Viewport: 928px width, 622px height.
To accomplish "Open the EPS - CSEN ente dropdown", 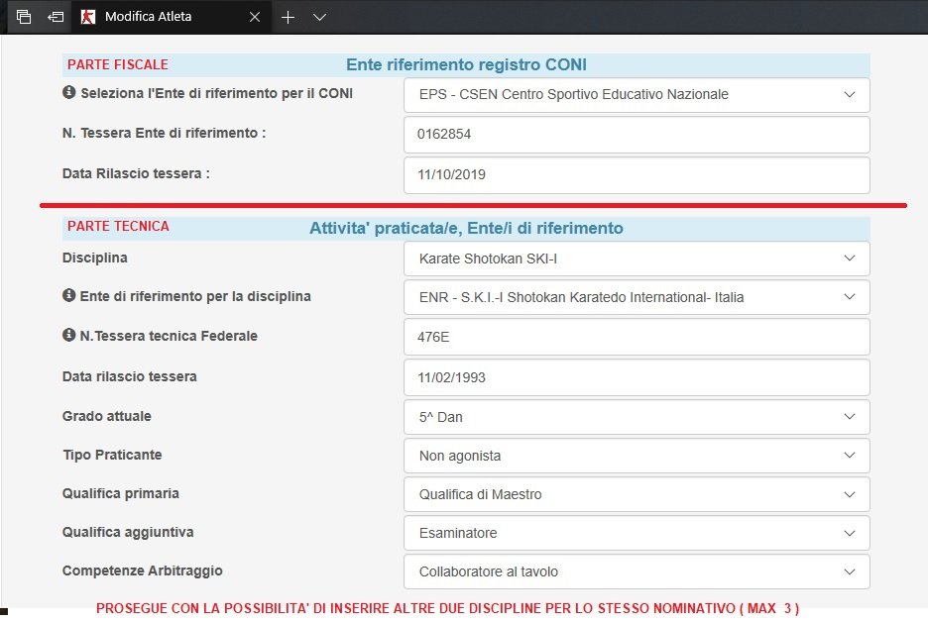I will click(x=637, y=95).
